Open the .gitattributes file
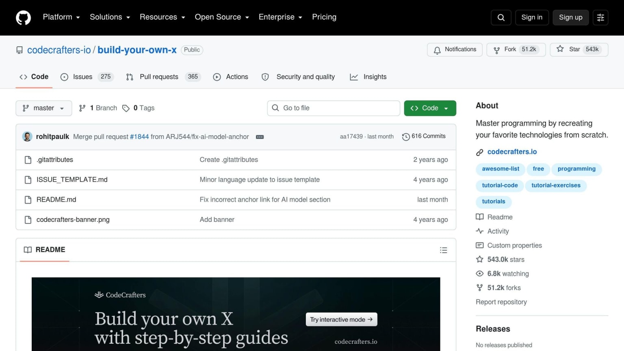Screen dimensions: 624x351 (55, 160)
